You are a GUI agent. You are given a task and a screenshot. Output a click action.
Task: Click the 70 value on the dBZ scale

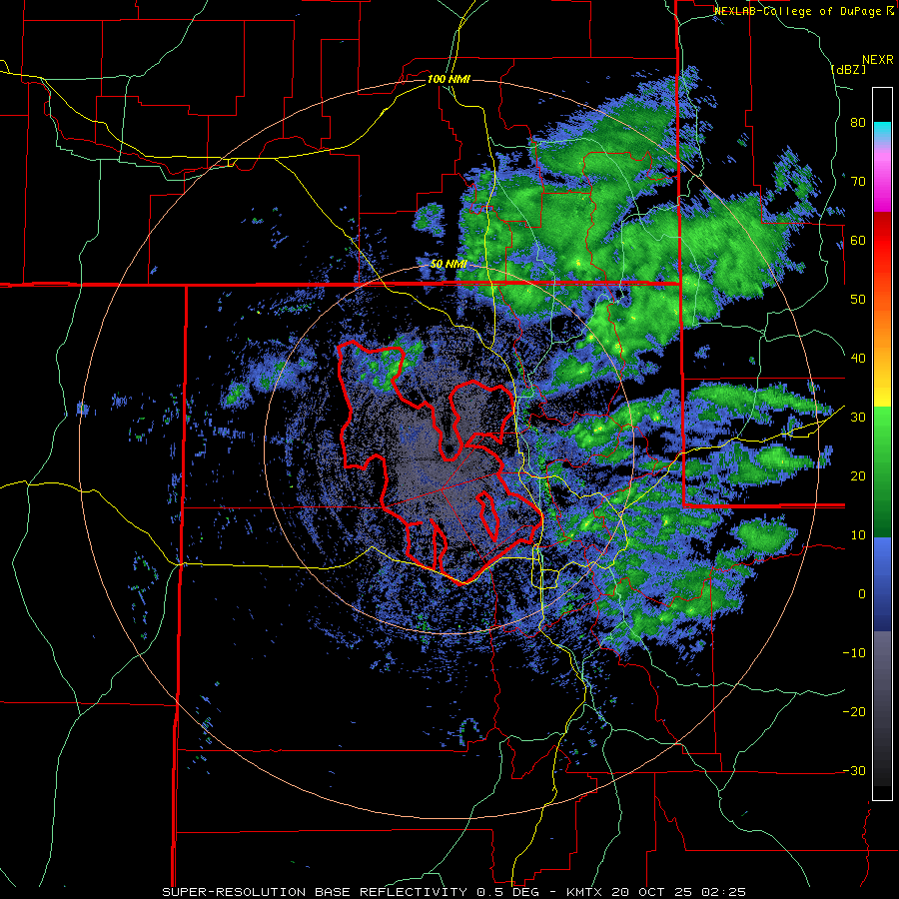click(858, 182)
